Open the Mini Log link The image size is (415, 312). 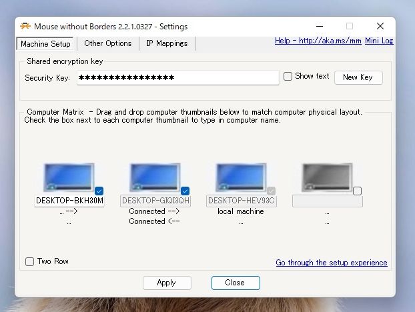point(379,41)
